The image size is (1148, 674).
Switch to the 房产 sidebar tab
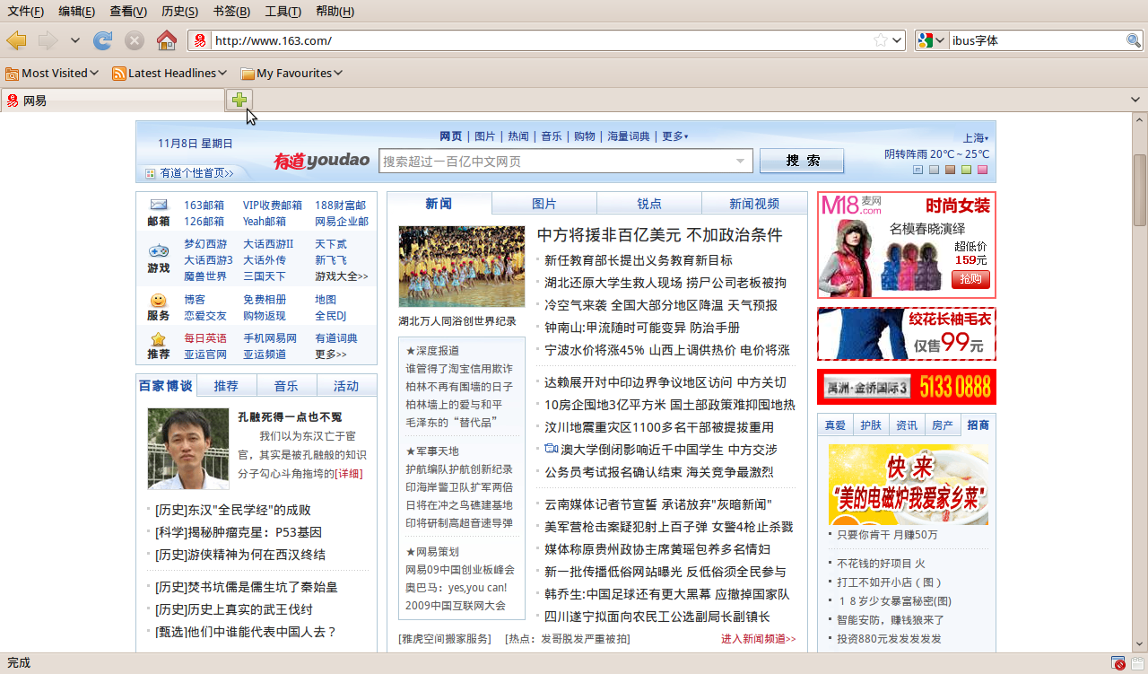[x=943, y=425]
